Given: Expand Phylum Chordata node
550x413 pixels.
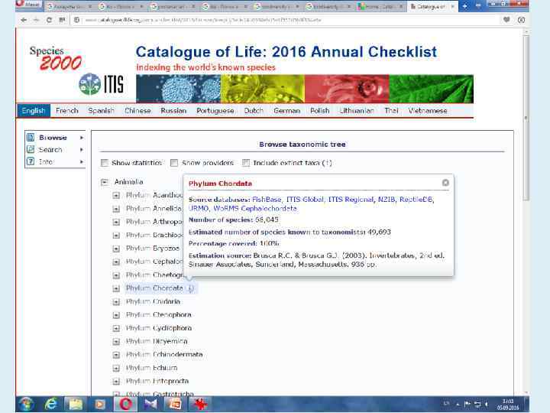Looking at the screenshot, I should click(116, 288).
